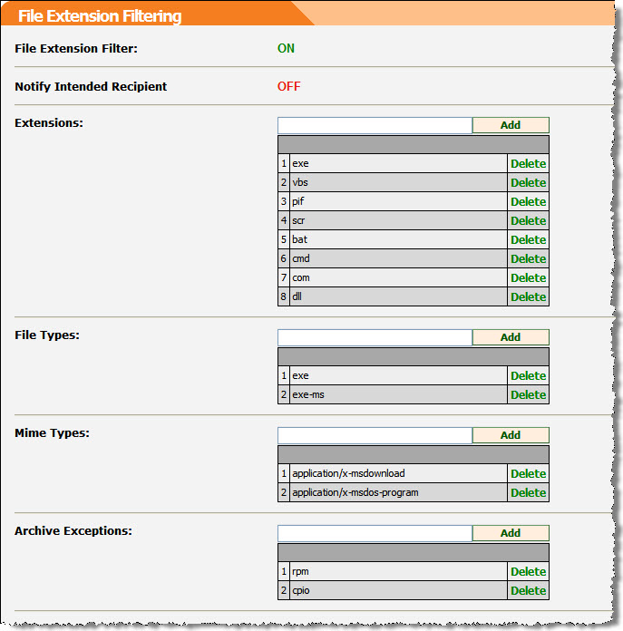Remove the cmd extension
The width and height of the screenshot is (623, 631).
point(528,259)
